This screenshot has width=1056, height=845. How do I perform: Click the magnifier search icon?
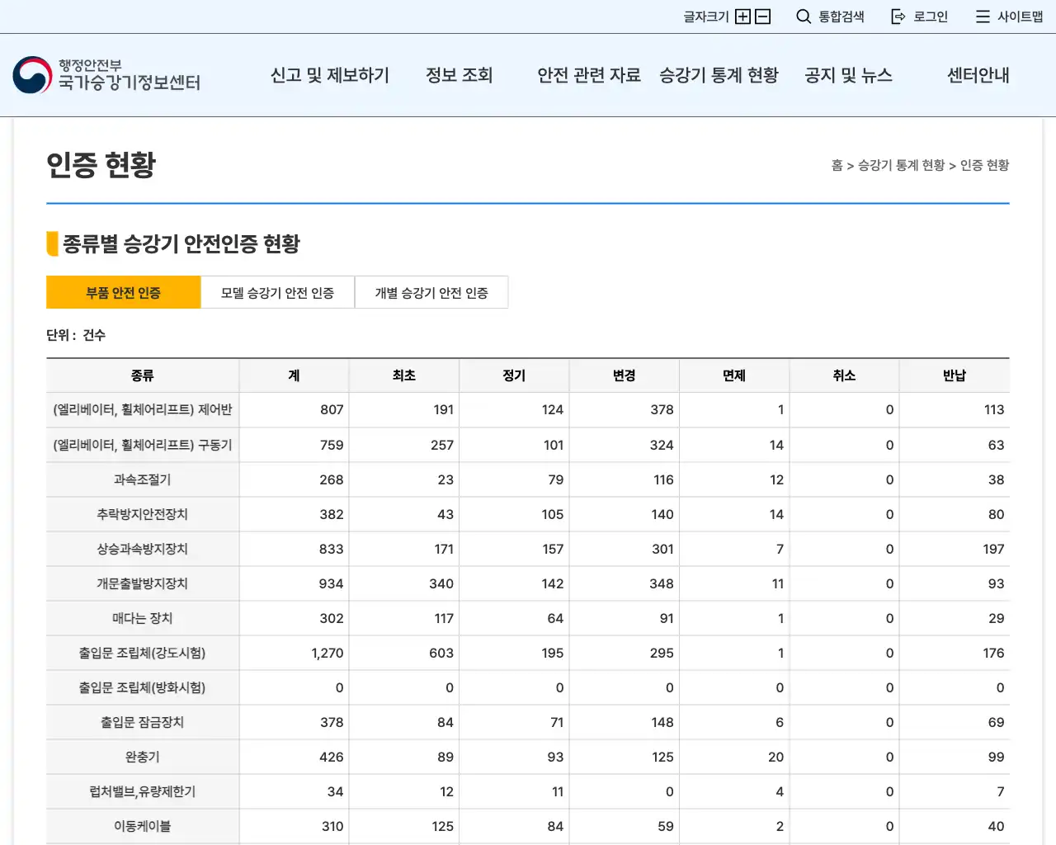click(x=804, y=17)
